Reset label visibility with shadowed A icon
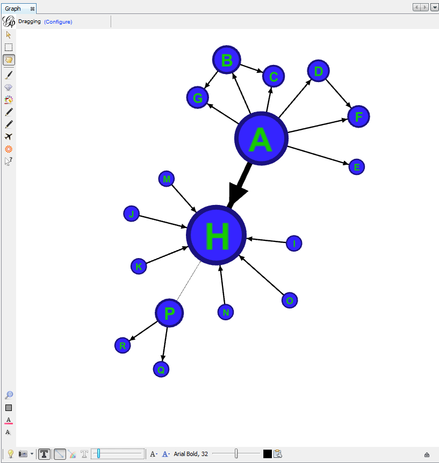The width and height of the screenshot is (439, 463). [8, 432]
